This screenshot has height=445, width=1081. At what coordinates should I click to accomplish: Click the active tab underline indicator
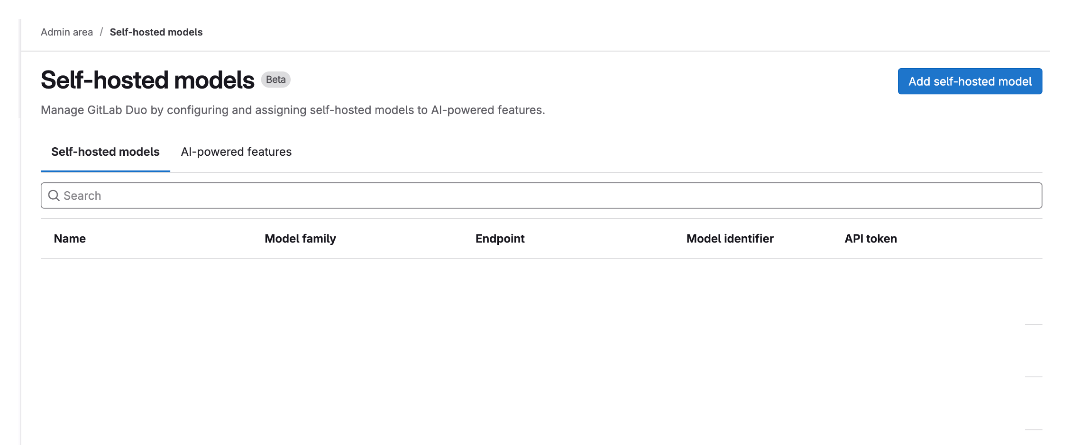pos(105,171)
